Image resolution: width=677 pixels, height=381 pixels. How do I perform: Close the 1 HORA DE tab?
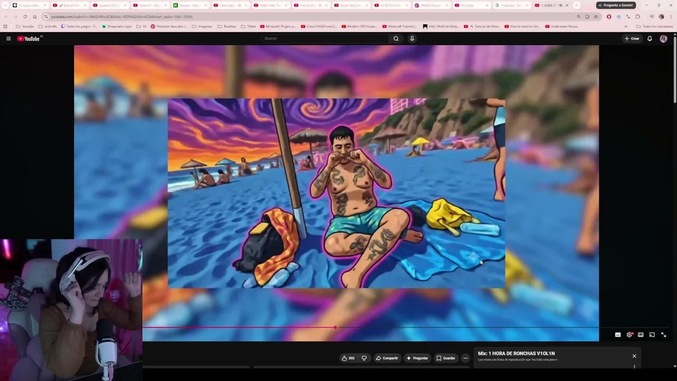567,5
